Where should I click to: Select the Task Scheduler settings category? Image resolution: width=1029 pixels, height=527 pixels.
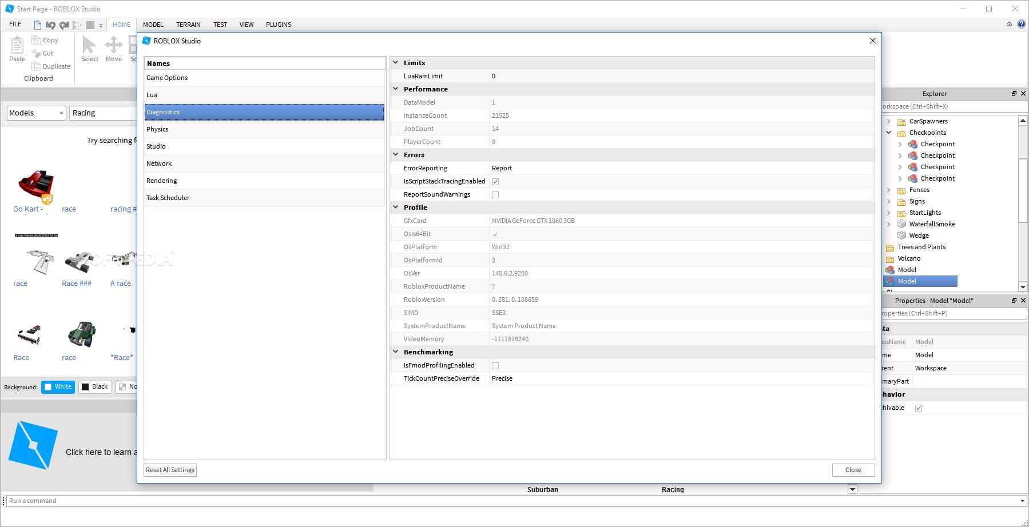264,198
